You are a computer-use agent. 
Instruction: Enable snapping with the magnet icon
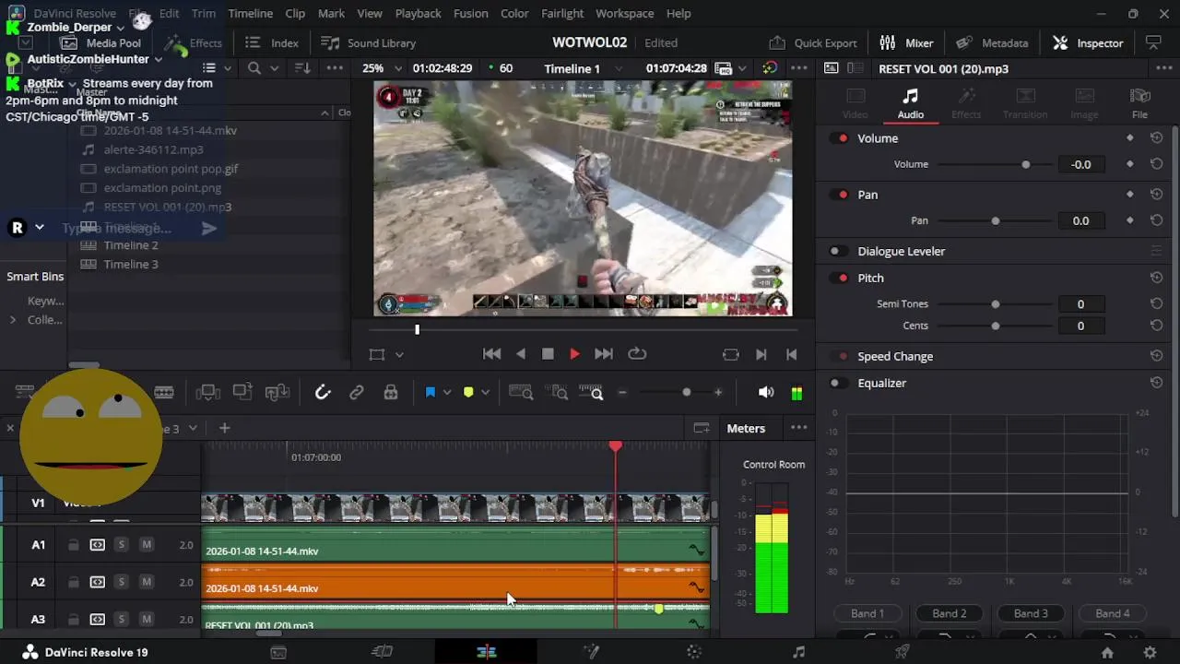click(x=323, y=393)
